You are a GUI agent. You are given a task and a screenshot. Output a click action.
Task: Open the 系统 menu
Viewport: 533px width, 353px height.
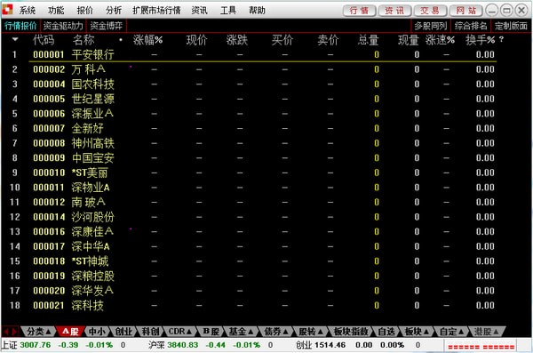(28, 11)
